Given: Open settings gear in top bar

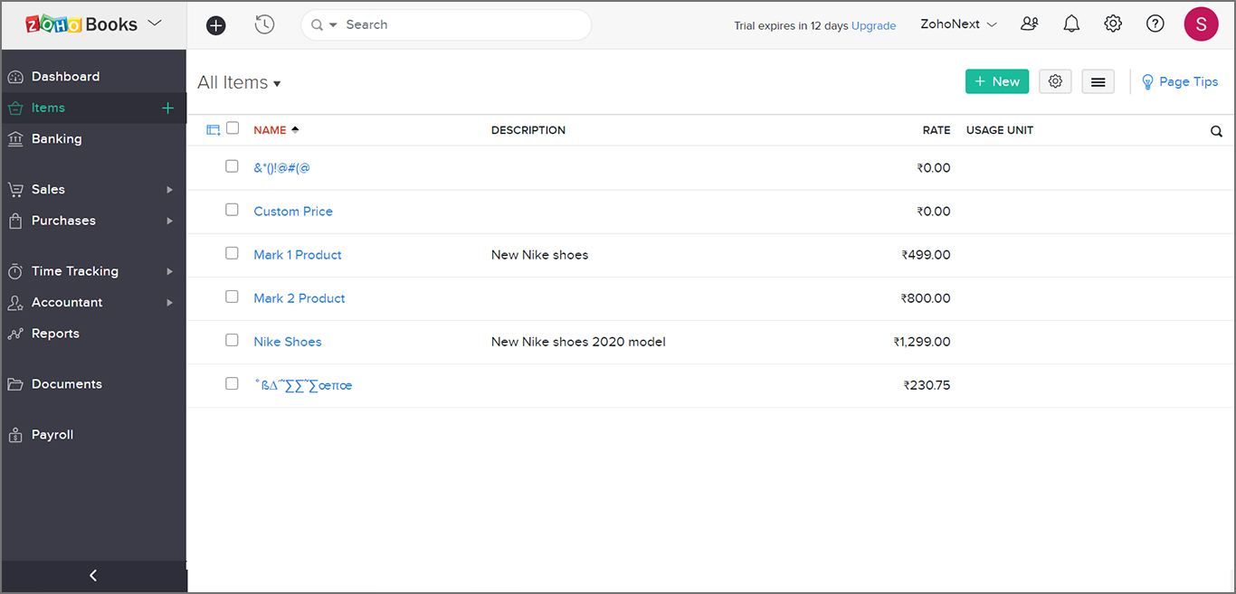Looking at the screenshot, I should (1113, 24).
